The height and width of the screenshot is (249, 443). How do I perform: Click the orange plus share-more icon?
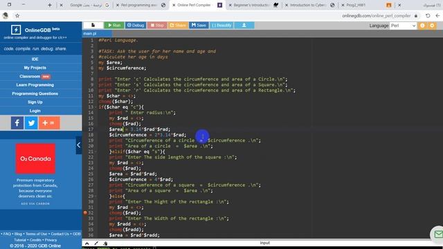49,123
